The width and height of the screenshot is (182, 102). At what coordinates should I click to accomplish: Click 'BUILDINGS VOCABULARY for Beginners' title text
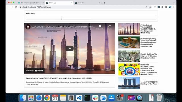click(149, 69)
